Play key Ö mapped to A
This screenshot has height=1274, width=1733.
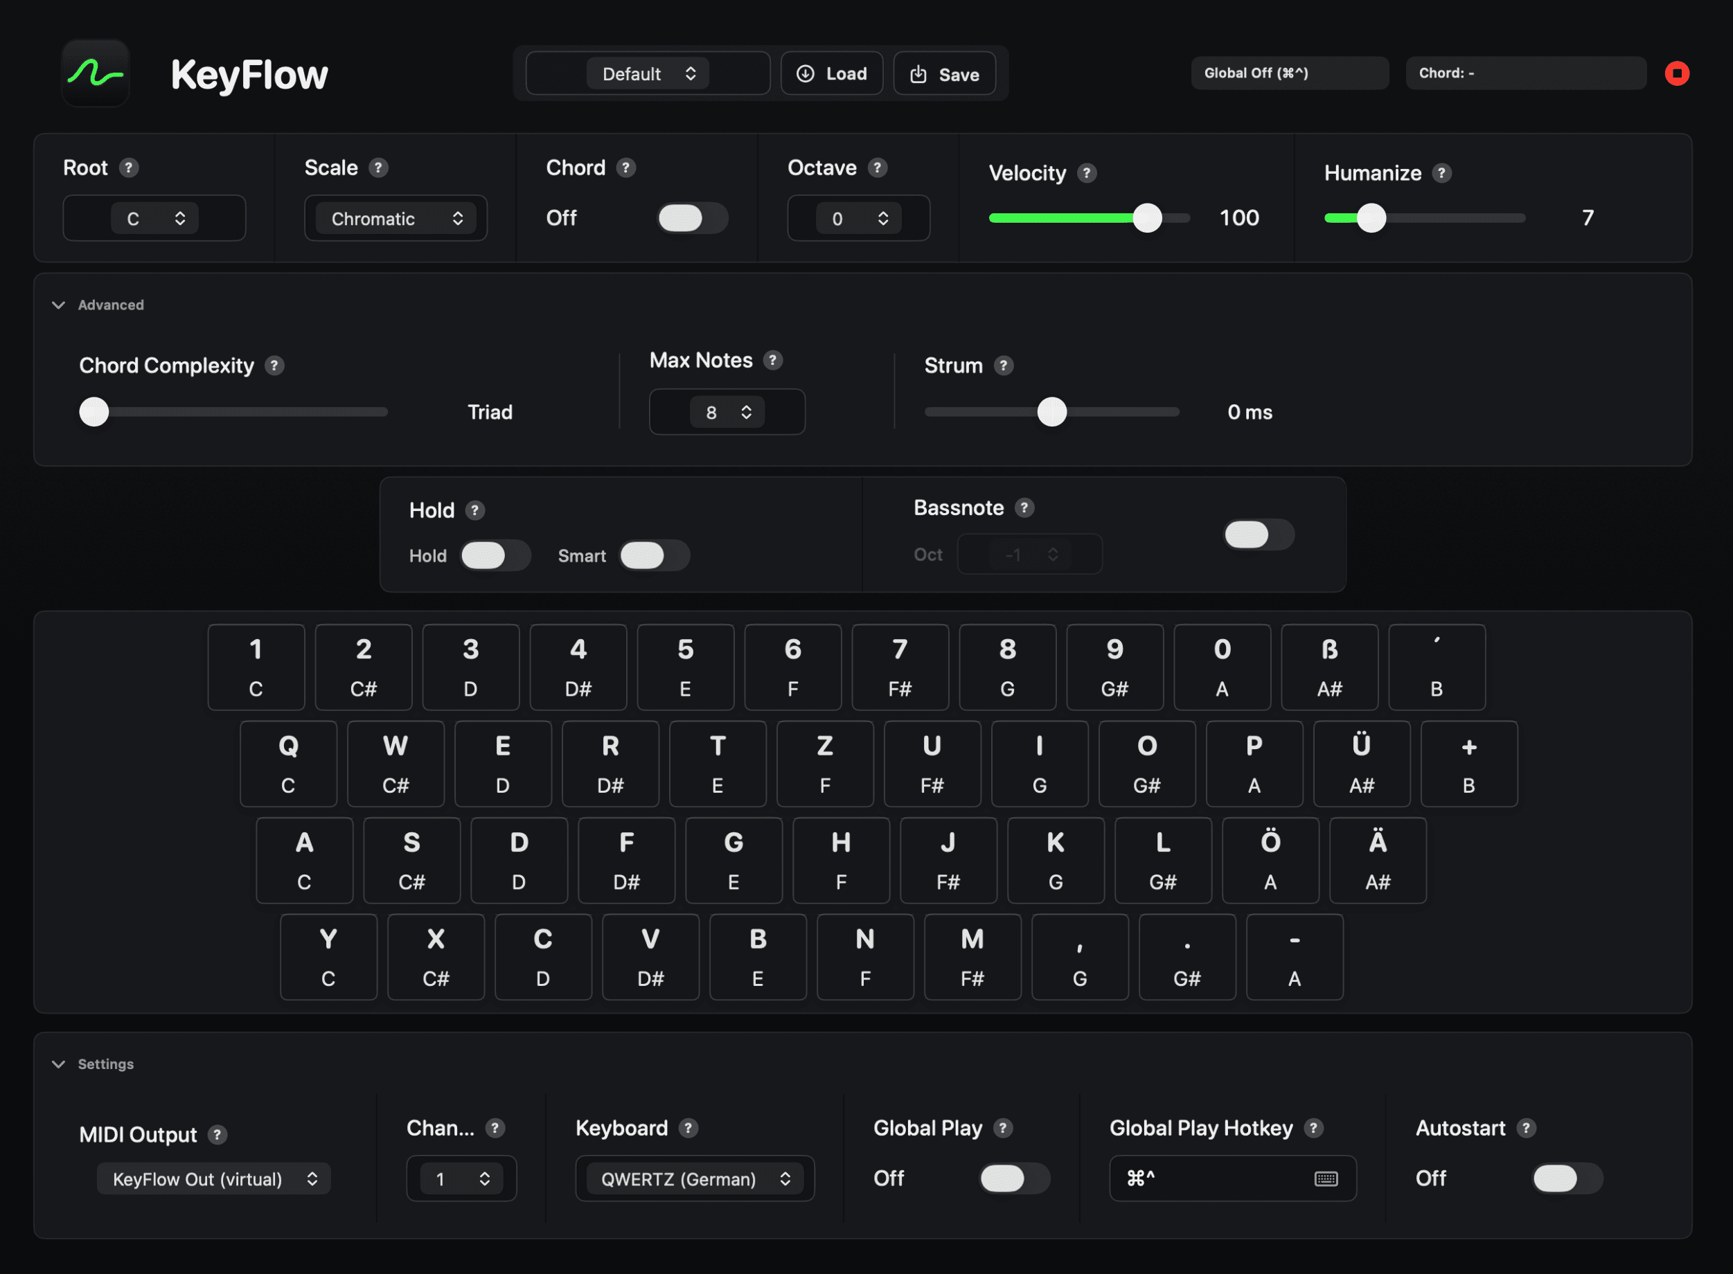1270,861
